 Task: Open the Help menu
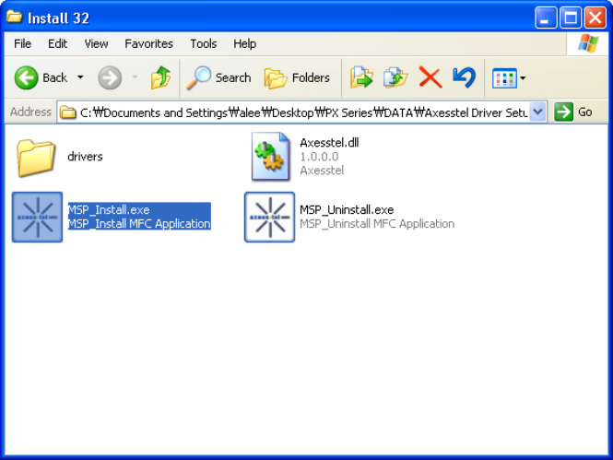(x=244, y=43)
